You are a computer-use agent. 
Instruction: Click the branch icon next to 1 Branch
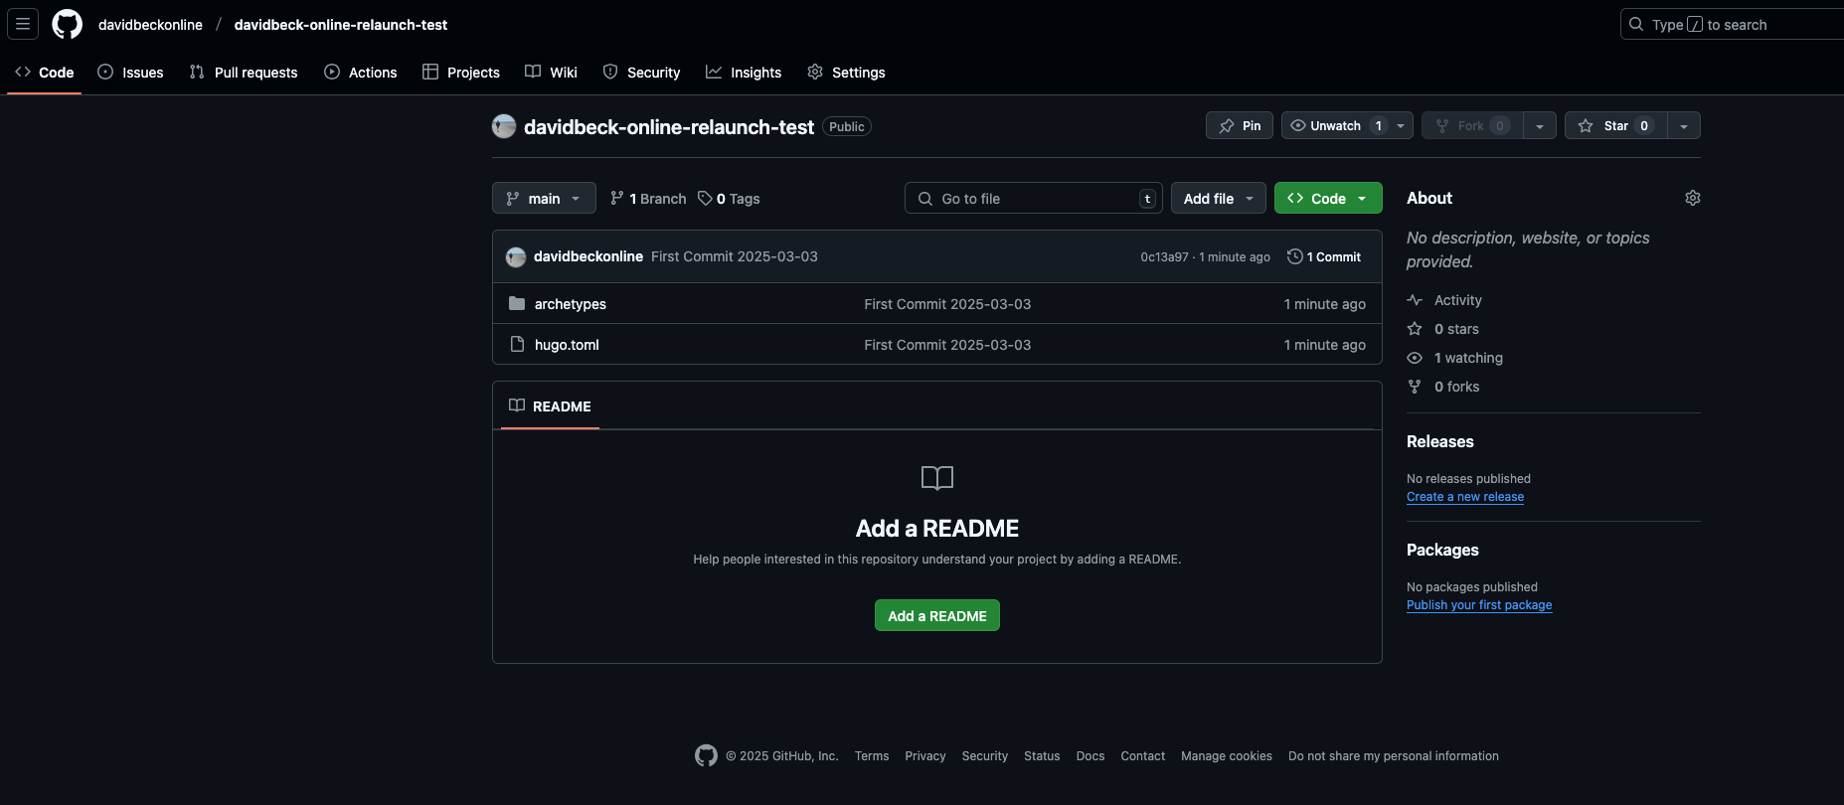click(x=617, y=198)
